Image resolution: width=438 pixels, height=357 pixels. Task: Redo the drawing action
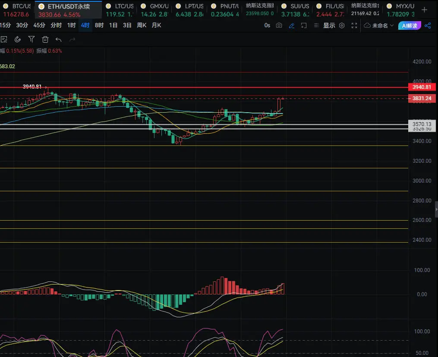click(x=72, y=40)
